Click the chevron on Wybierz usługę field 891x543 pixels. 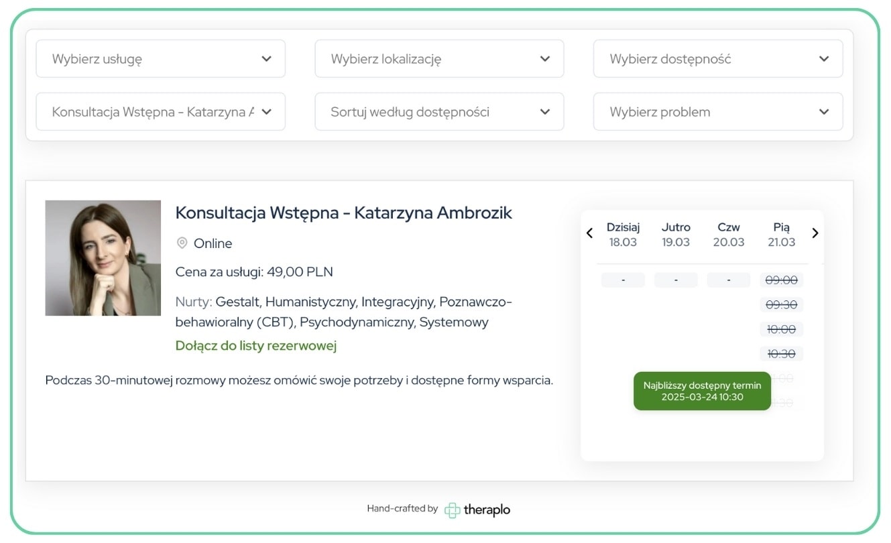[267, 58]
